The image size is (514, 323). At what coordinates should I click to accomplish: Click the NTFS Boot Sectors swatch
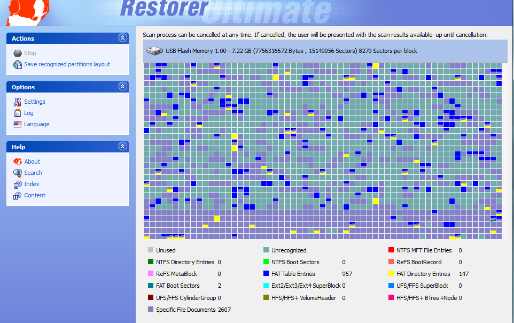266,262
